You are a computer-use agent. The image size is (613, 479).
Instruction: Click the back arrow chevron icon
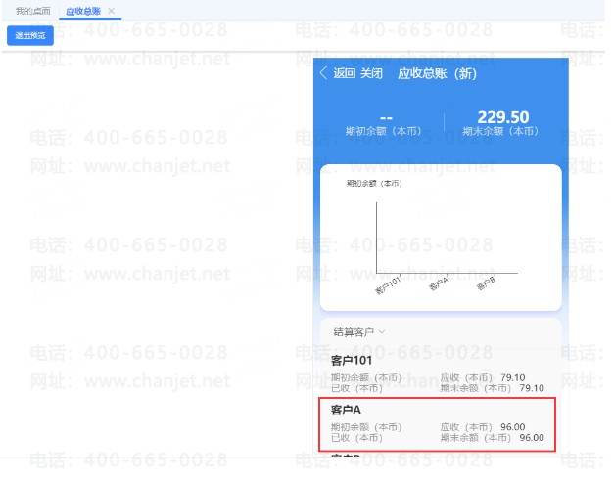point(323,73)
